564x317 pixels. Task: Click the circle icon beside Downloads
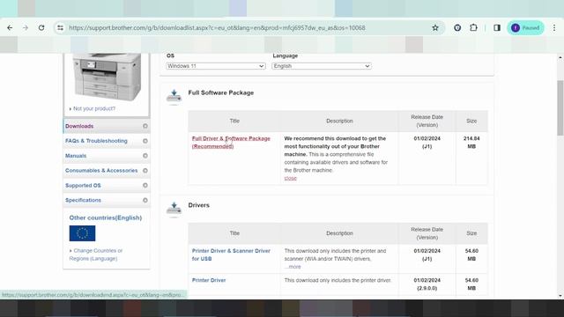point(145,126)
